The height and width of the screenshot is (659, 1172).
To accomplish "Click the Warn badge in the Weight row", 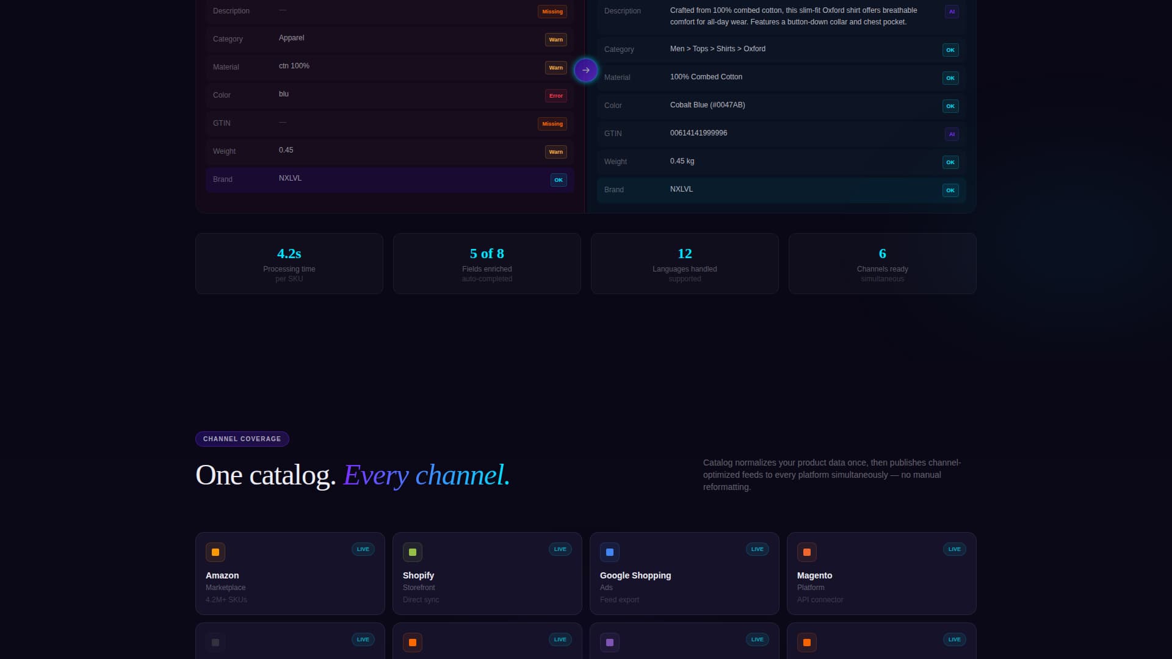I will click(x=556, y=152).
